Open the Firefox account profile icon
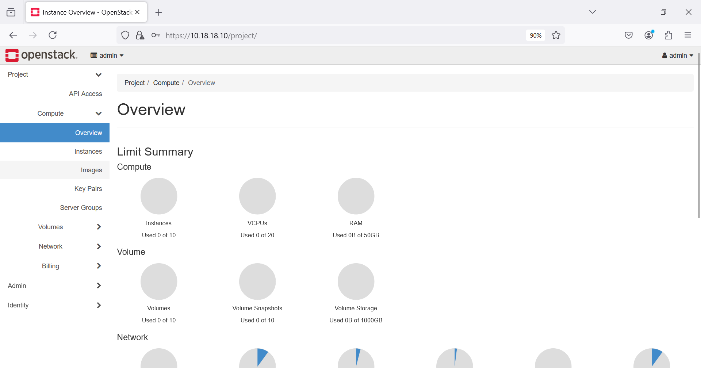Image resolution: width=701 pixels, height=368 pixels. point(649,35)
